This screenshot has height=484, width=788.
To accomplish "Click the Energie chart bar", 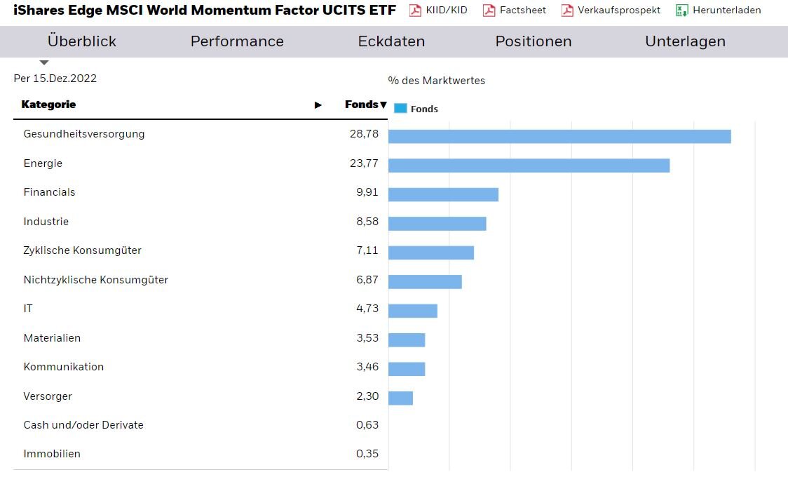I will coord(529,166).
